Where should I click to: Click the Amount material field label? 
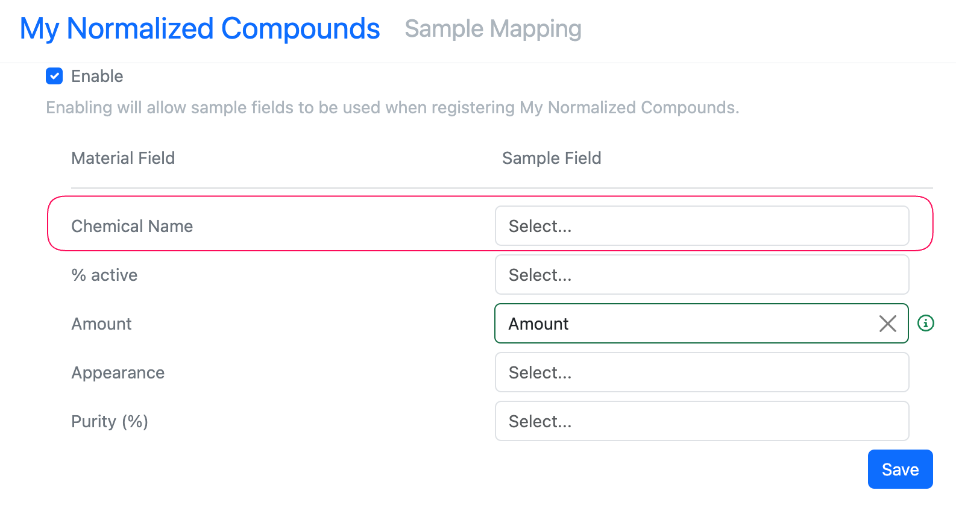pyautogui.click(x=101, y=324)
